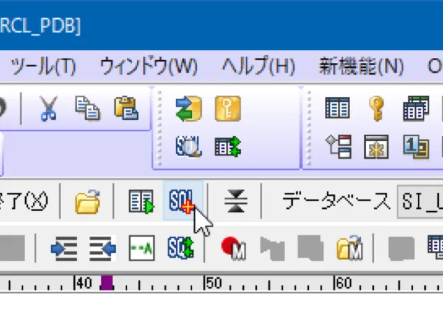Viewport: 443px width, 315px height.
Task: Click the SQL with green arrows format icon
Action: click(181, 248)
